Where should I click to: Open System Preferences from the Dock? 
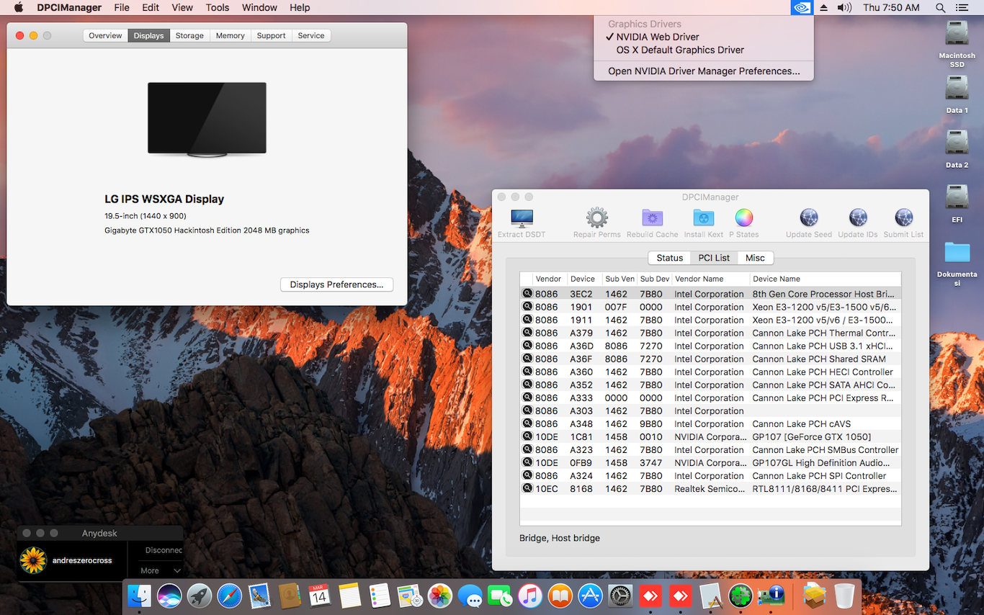pyautogui.click(x=620, y=596)
